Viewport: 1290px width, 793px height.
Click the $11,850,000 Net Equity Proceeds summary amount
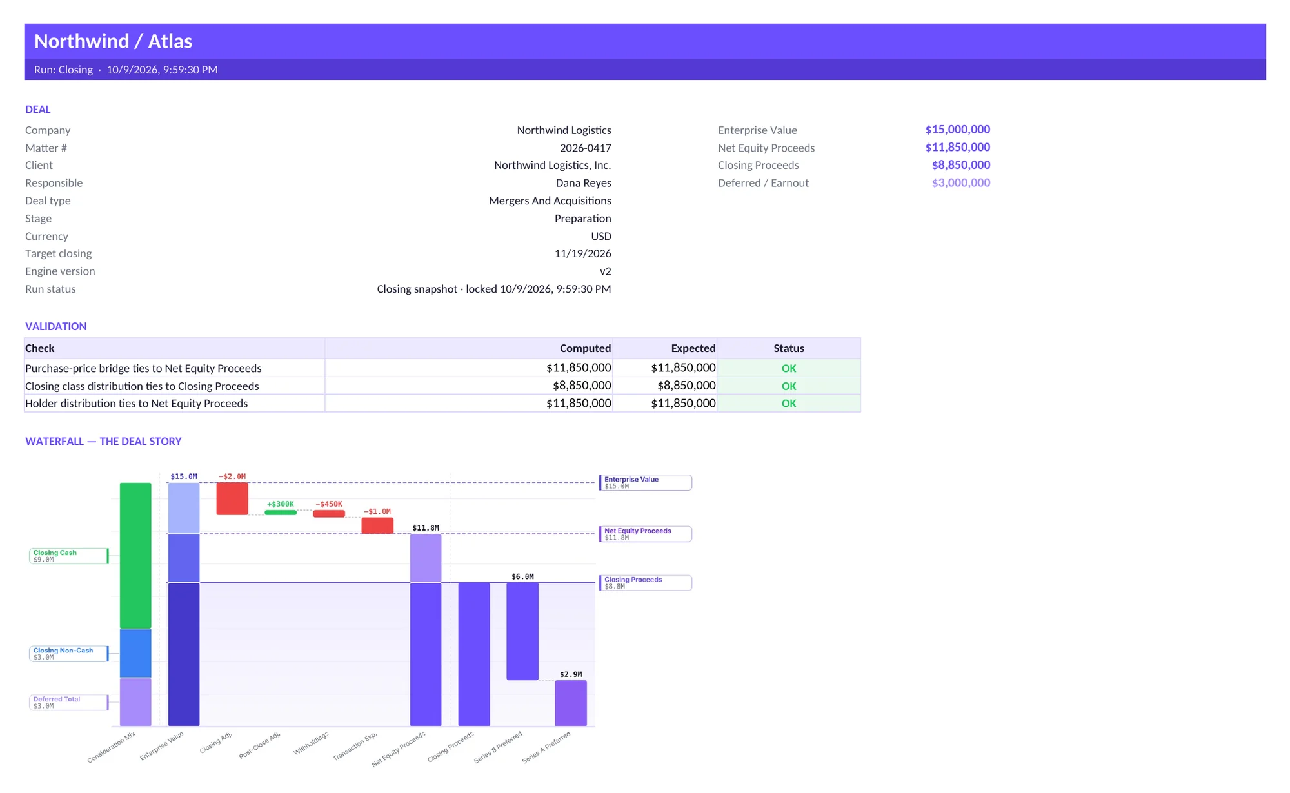(957, 148)
